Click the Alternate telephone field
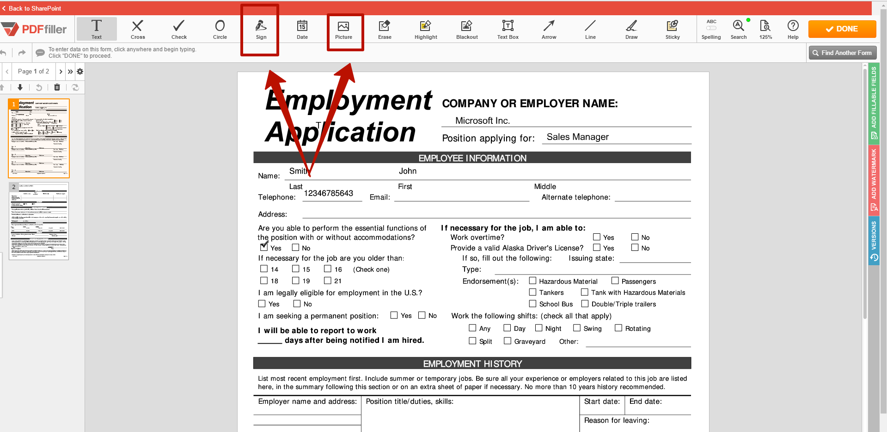Viewport: 887px width, 432px height. [653, 197]
